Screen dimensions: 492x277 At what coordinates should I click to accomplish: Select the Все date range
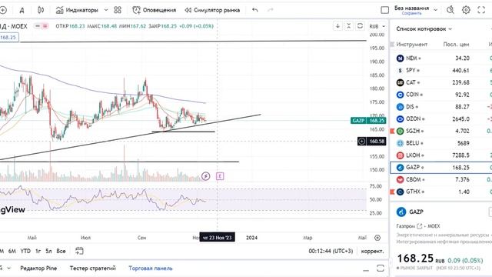click(61, 252)
